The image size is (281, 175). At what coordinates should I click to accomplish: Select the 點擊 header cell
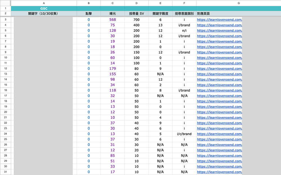89,13
